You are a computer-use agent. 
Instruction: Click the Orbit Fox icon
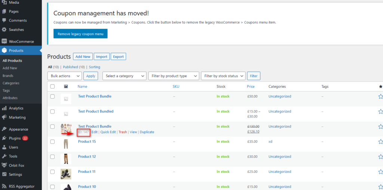[4, 165]
